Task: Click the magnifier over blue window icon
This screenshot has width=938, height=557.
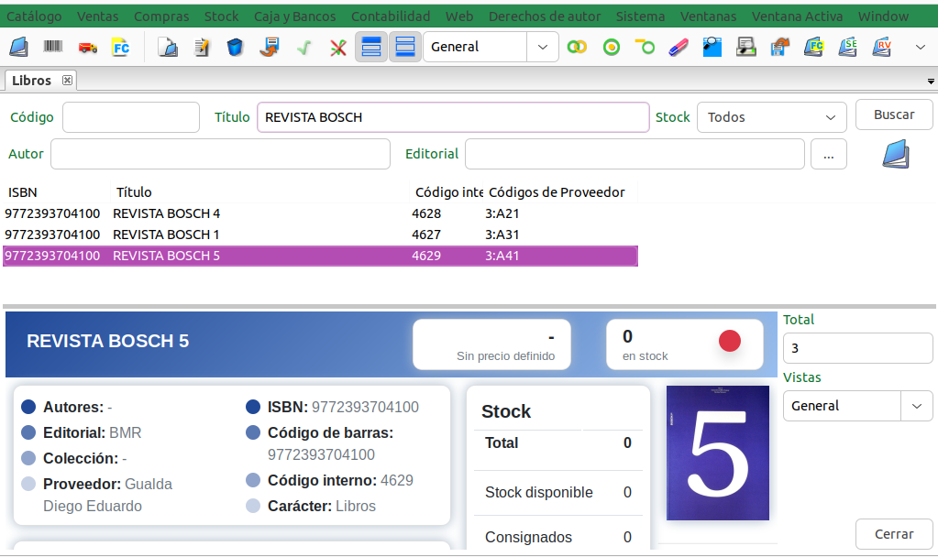Action: [712, 47]
